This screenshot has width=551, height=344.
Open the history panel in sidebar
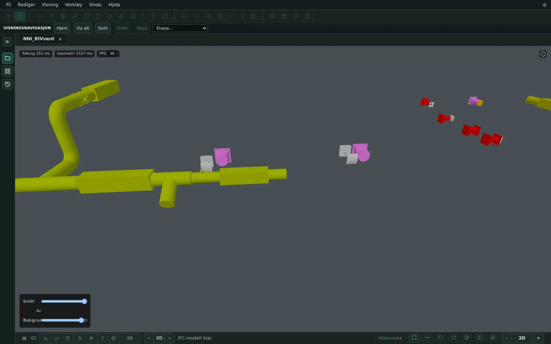tap(8, 84)
